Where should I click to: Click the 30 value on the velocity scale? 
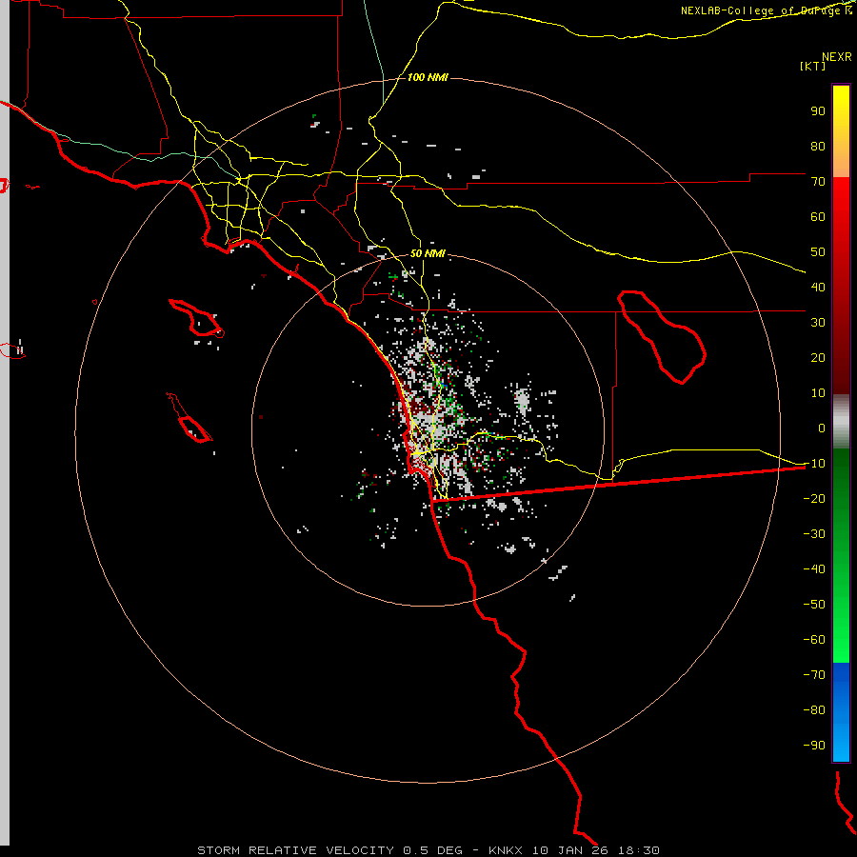(x=818, y=323)
